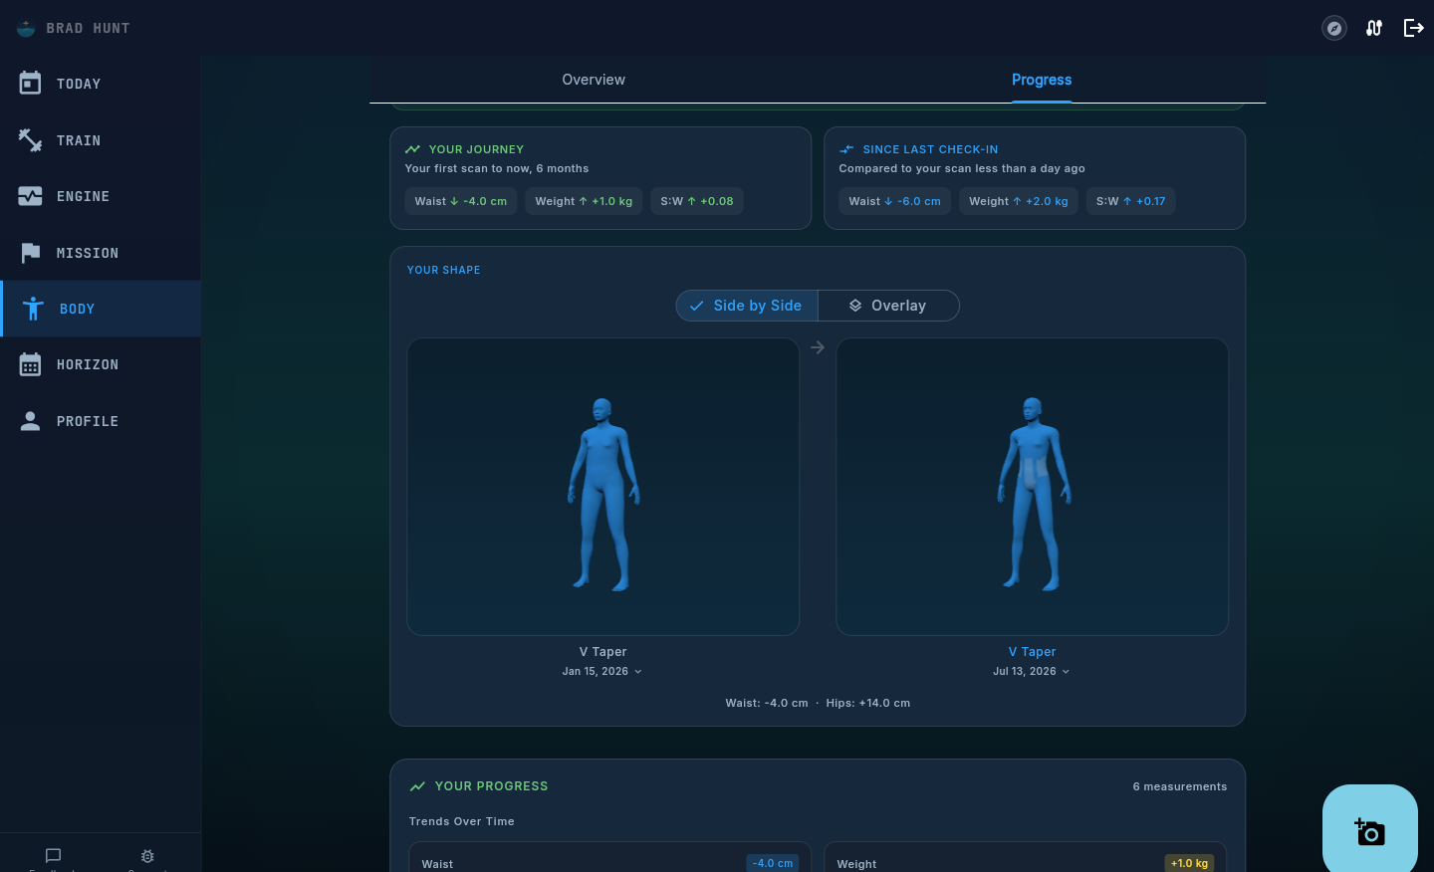Open the tuning sliders icon in top bar
Viewport: 1434px width, 872px height.
click(x=1374, y=28)
